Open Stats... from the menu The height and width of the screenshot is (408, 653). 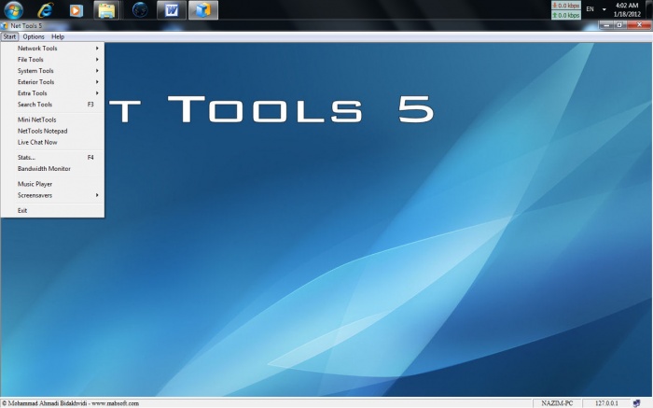point(53,158)
